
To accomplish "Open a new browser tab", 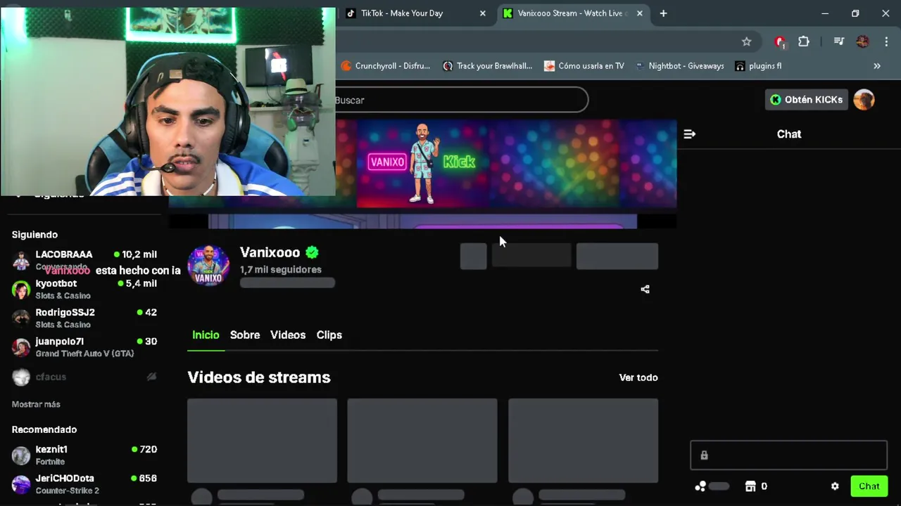I will [663, 13].
